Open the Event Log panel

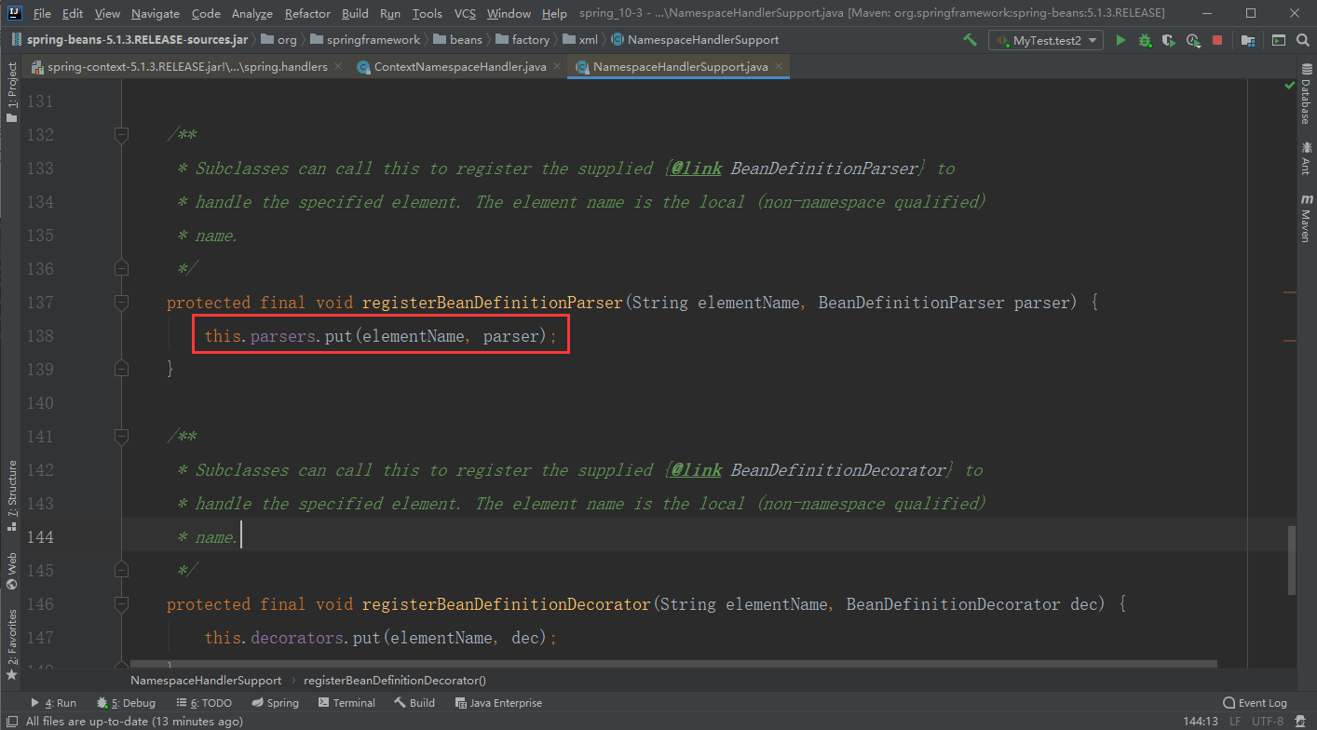[x=1255, y=703]
